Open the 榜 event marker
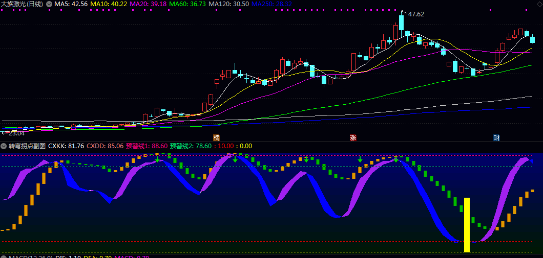 tap(217, 138)
